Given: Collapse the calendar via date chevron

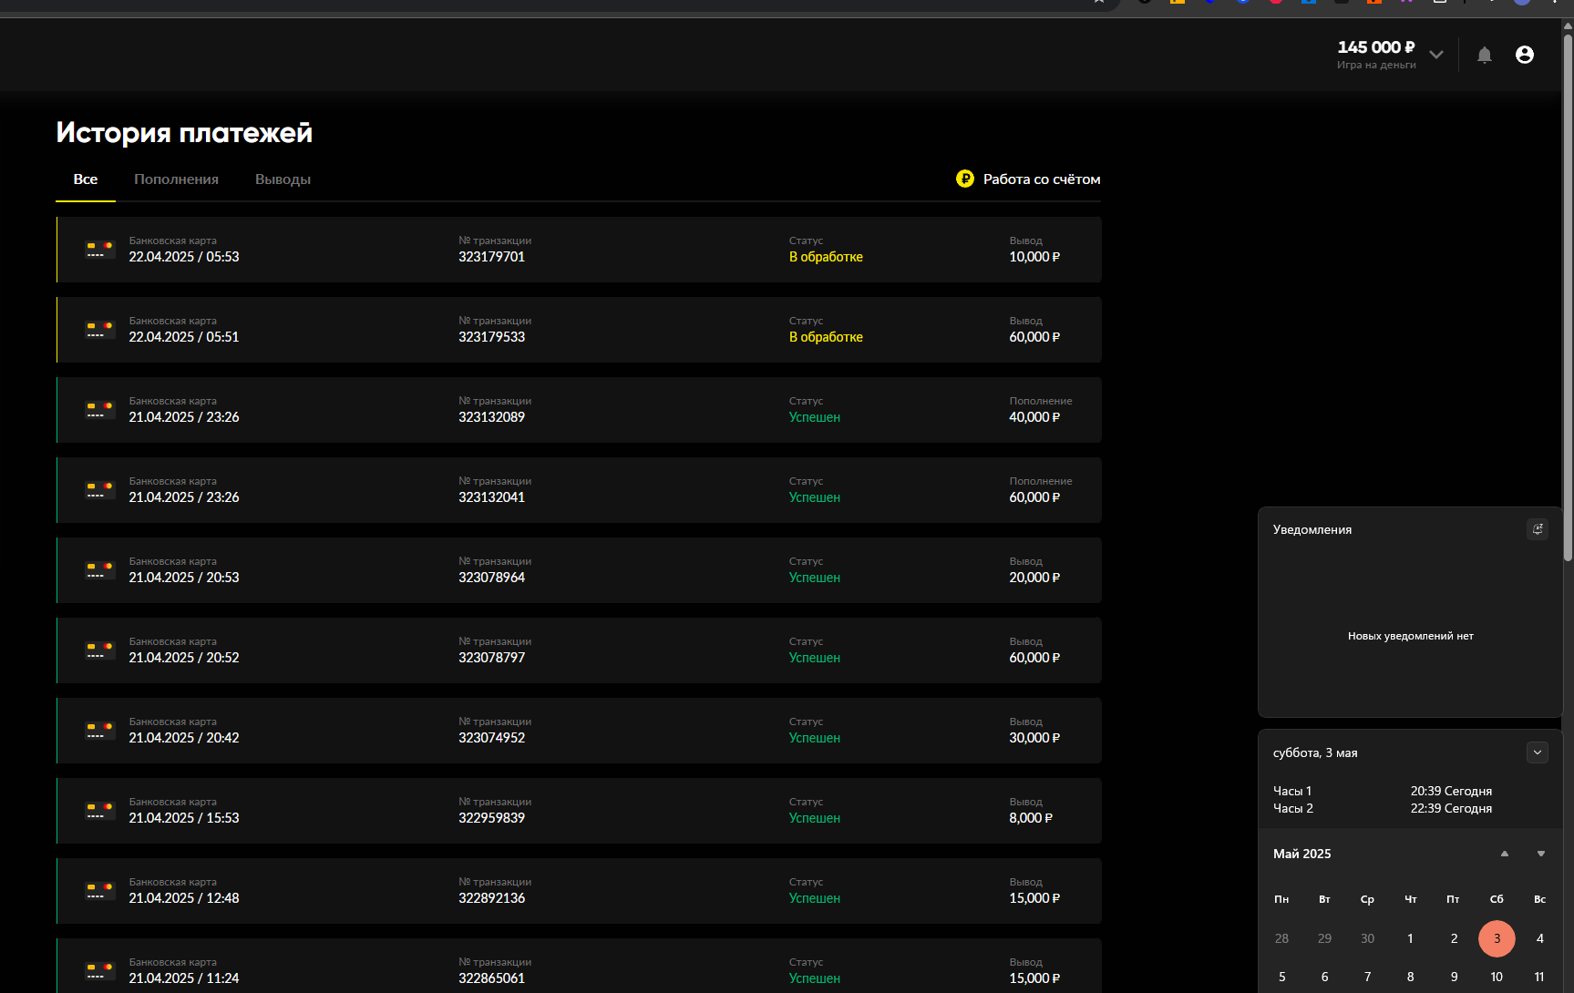Looking at the screenshot, I should (1537, 752).
